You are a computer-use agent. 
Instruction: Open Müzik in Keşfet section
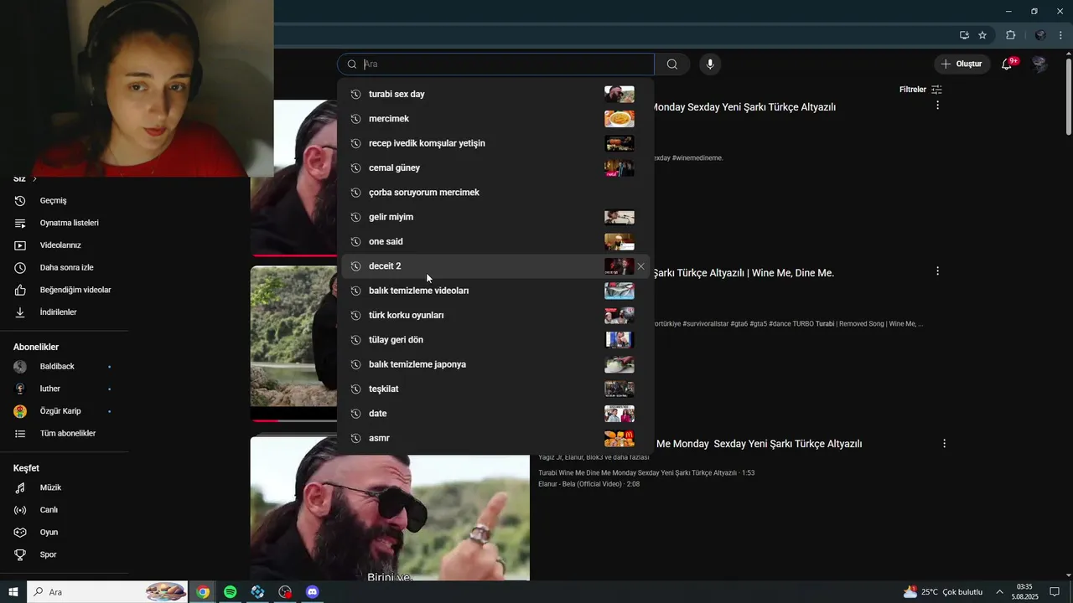[50, 487]
